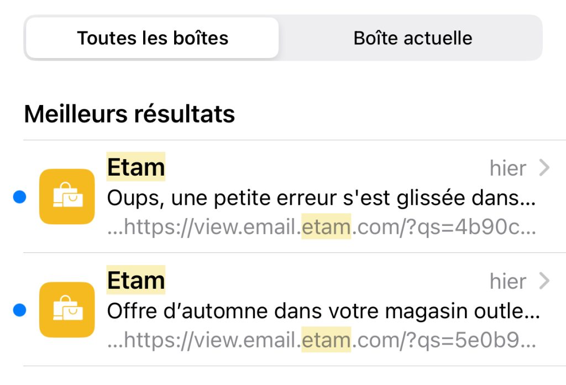Open the email 'Oups, une petite erreur s'est glissée'
This screenshot has height=385, width=566.
[321, 198]
